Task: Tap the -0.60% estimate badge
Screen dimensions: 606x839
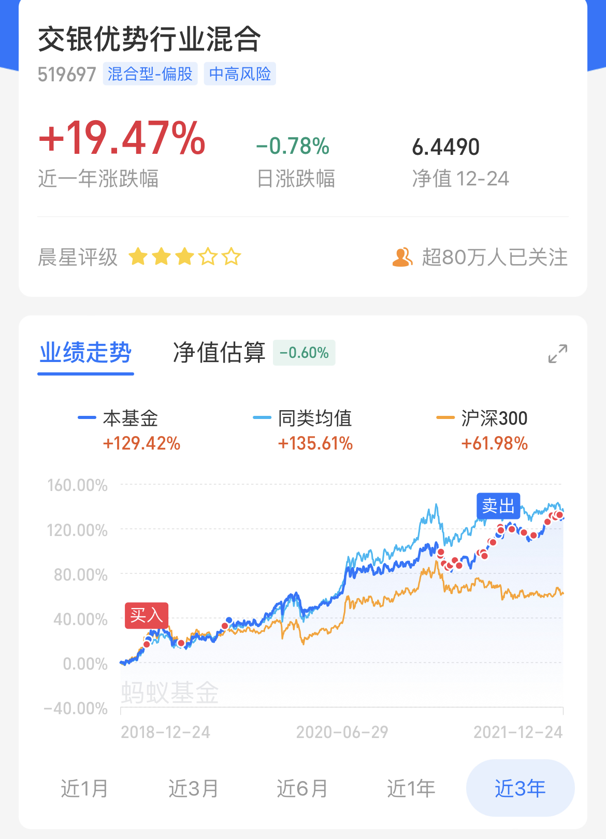Action: (x=304, y=353)
